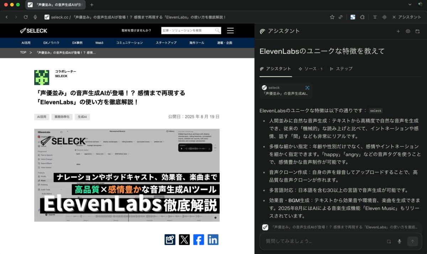427x254 pixels.
Task: Go to TOP in the breadcrumb
Action: tap(23, 53)
